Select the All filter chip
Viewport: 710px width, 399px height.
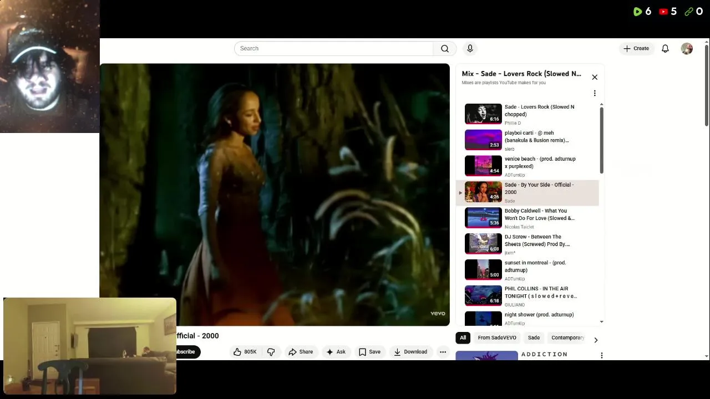click(x=463, y=337)
